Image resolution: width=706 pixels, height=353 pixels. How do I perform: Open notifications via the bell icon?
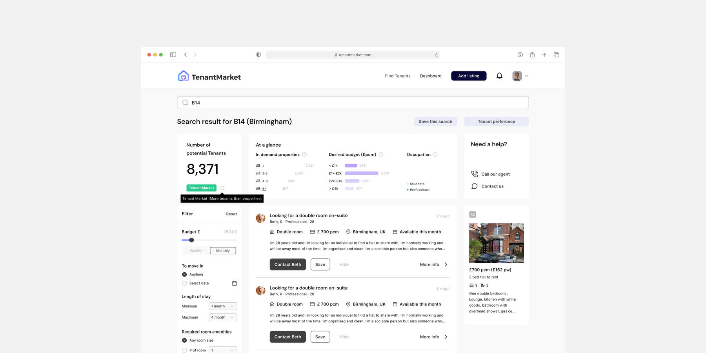point(499,75)
